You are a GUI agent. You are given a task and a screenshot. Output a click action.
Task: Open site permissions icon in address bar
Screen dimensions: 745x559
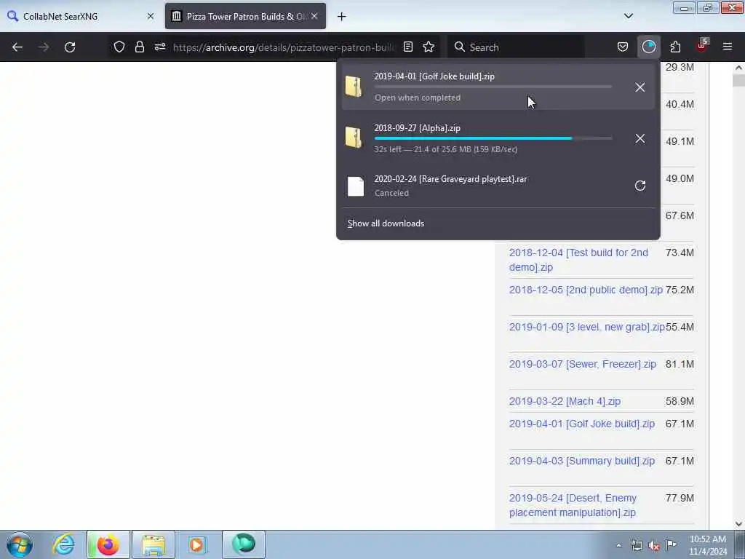(160, 47)
